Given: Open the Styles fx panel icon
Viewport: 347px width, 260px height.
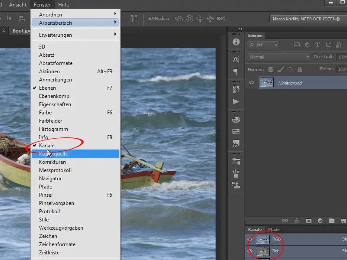Looking at the screenshot, I should click(x=236, y=144).
